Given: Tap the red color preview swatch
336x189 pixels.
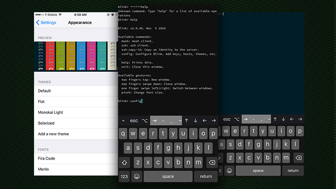Looking at the screenshot, I should pos(50,56).
